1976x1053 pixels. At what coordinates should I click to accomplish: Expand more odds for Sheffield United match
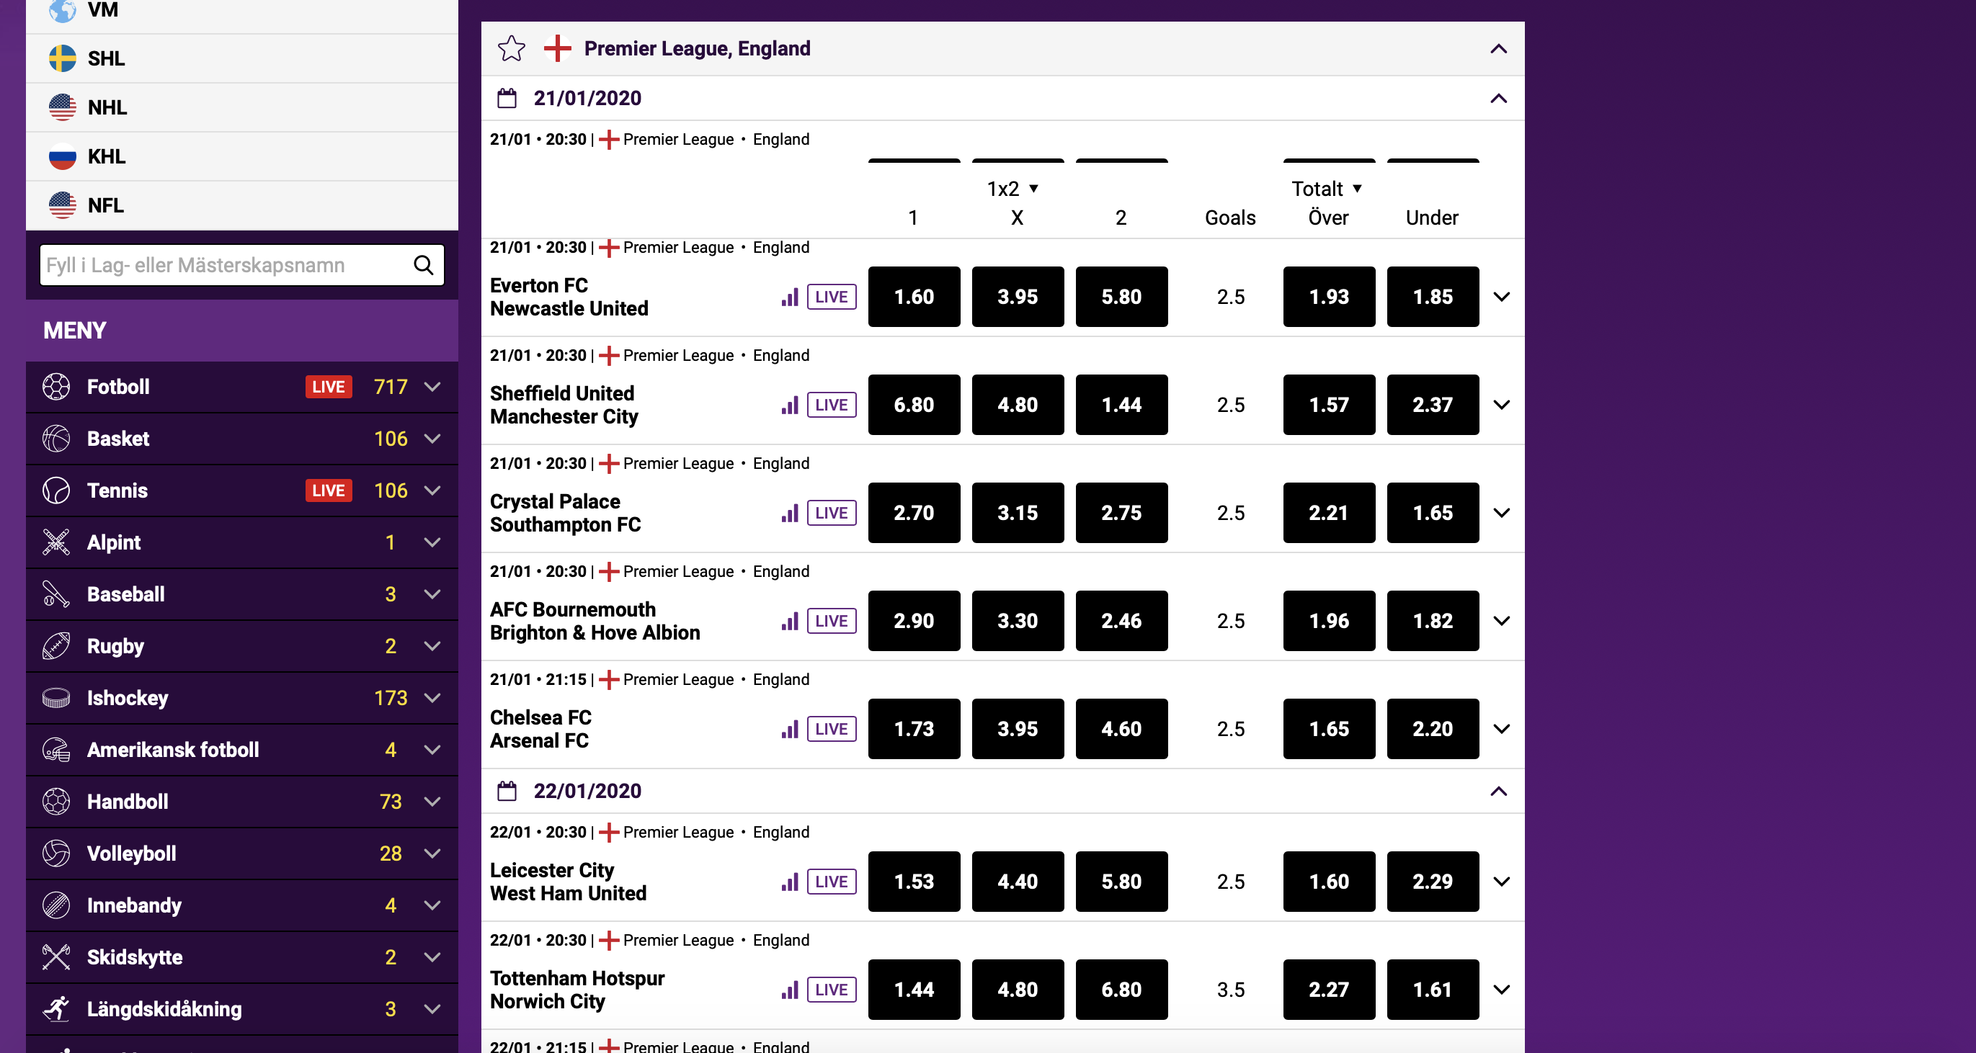(1502, 405)
